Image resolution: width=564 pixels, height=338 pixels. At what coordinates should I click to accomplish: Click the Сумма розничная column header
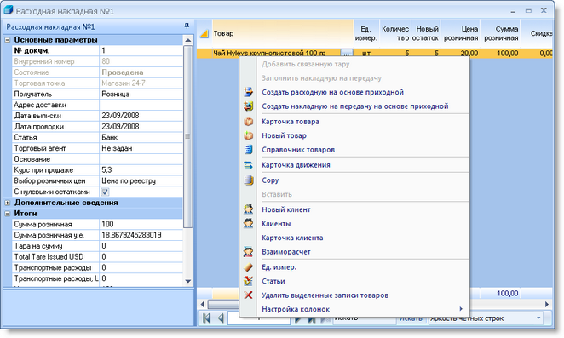point(501,33)
